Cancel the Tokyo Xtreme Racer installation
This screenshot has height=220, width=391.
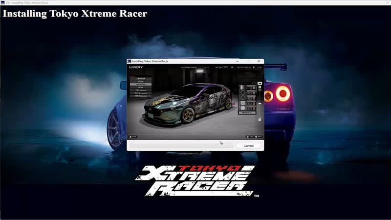248,146
